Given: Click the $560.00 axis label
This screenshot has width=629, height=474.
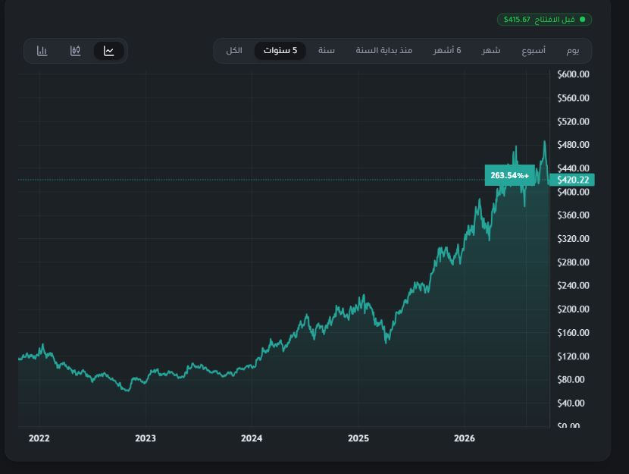Looking at the screenshot, I should pyautogui.click(x=573, y=98).
